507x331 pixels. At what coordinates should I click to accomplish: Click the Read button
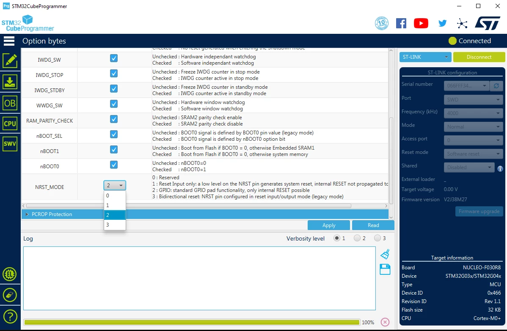point(373,225)
